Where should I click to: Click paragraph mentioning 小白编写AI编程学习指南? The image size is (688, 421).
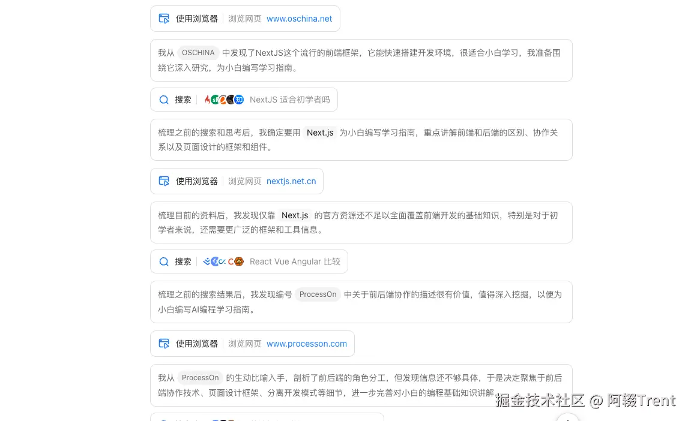(x=361, y=302)
